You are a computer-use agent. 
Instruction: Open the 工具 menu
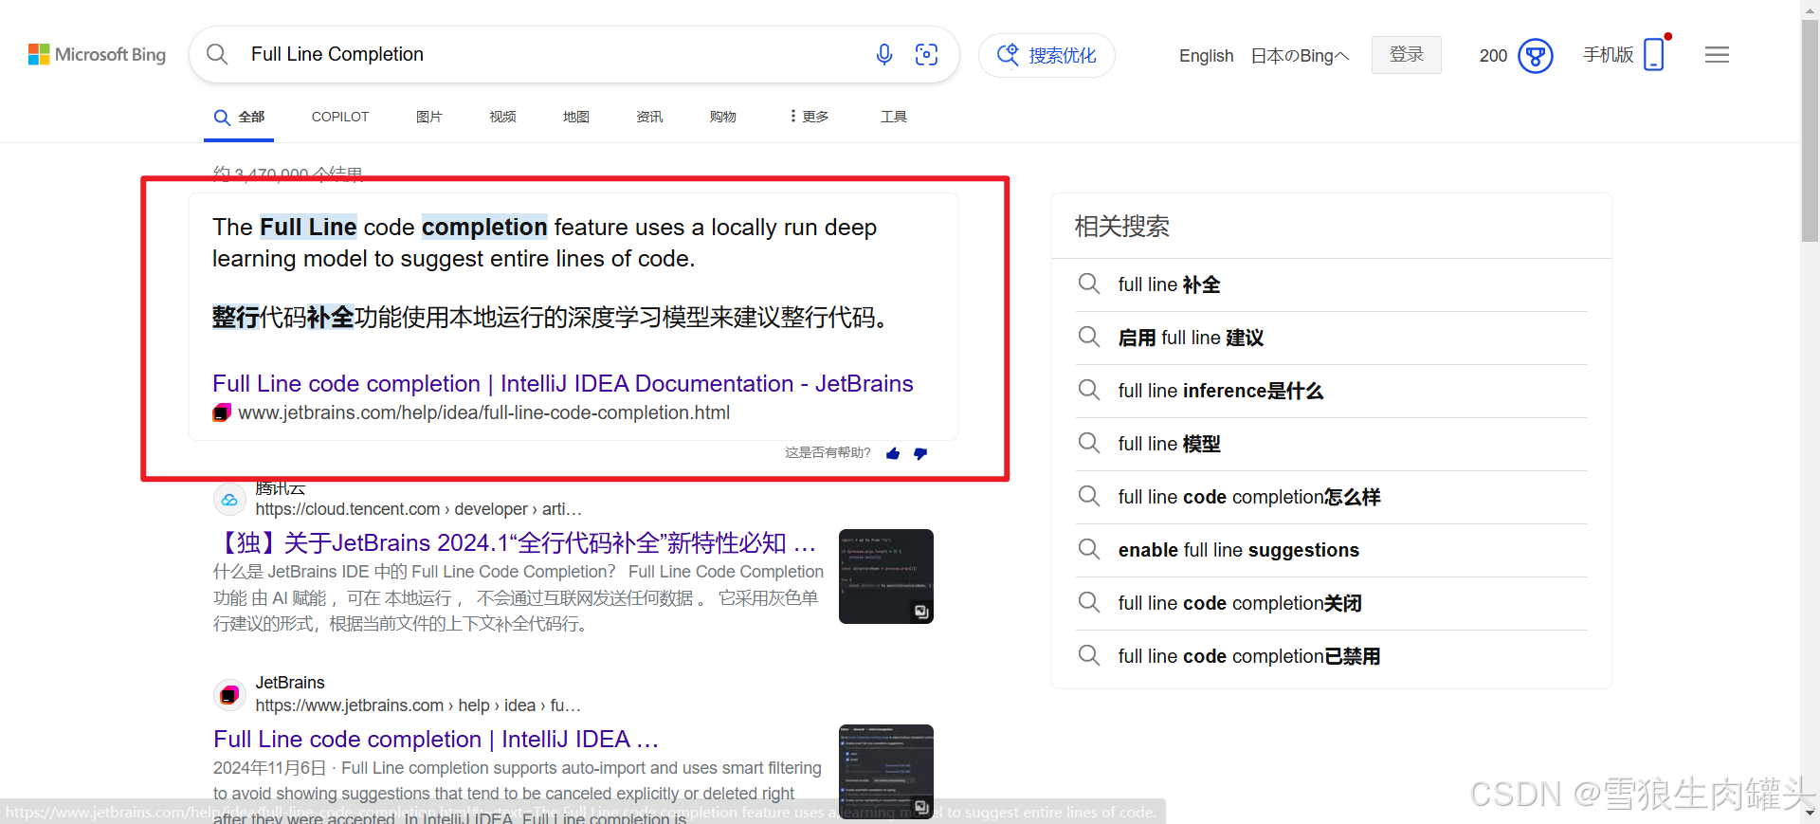coord(893,117)
